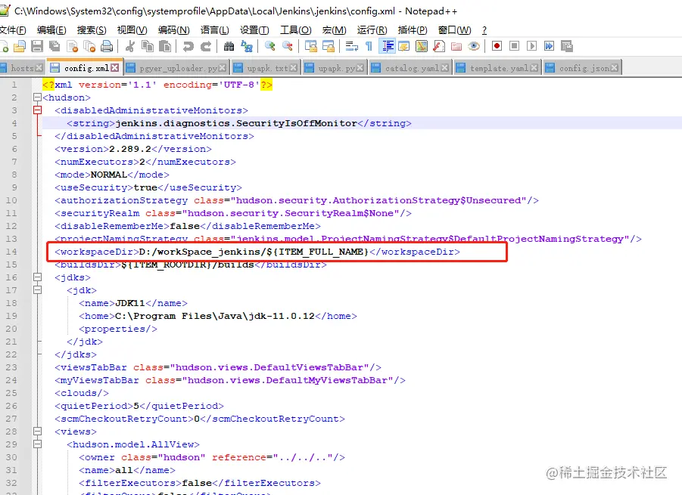Toggle show all characters
This screenshot has width=682, height=495.
367,47
